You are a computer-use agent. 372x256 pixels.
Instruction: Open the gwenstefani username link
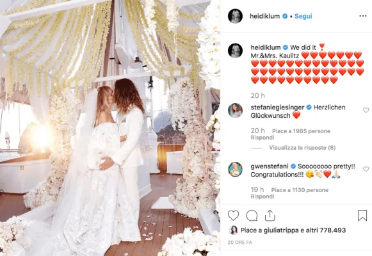[x=270, y=166]
